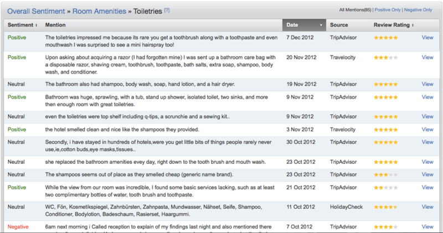The image size is (443, 233).
Task: Show All Mentions(85)
Action: (x=355, y=10)
